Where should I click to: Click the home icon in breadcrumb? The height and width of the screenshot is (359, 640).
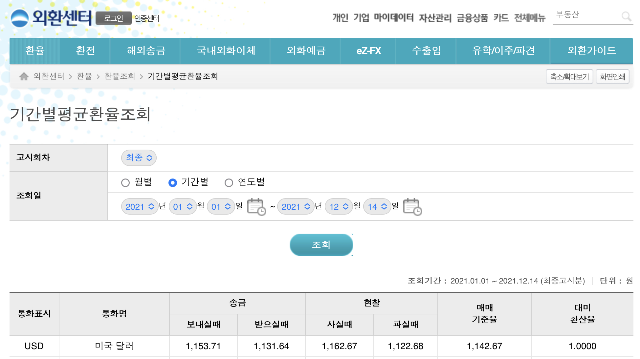pos(24,76)
